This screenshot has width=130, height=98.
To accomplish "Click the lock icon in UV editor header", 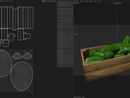I will [x=52, y=1].
